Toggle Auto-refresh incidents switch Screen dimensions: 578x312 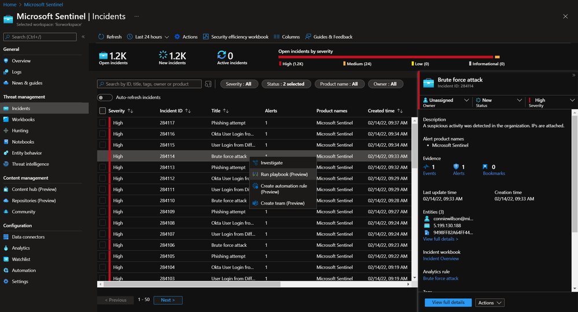(105, 98)
